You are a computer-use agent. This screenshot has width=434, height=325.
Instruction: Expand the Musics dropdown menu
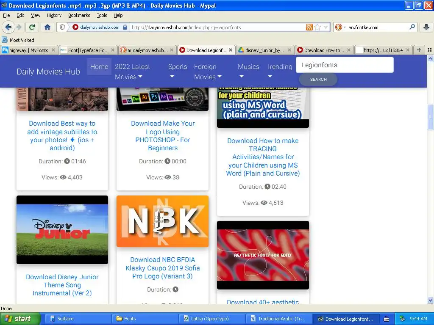248,71
